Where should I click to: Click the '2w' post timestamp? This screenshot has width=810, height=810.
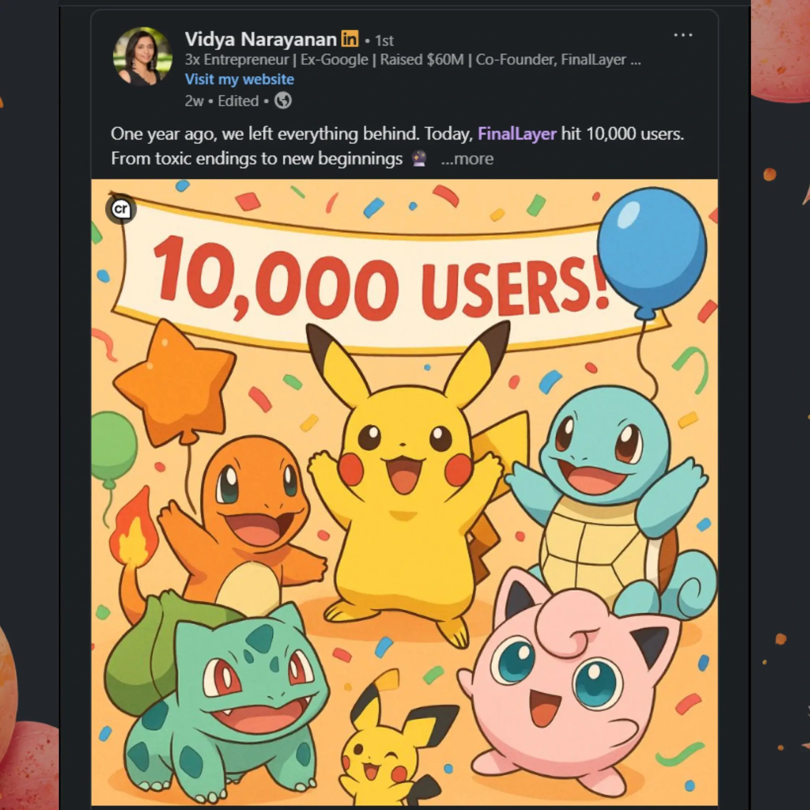[x=194, y=101]
